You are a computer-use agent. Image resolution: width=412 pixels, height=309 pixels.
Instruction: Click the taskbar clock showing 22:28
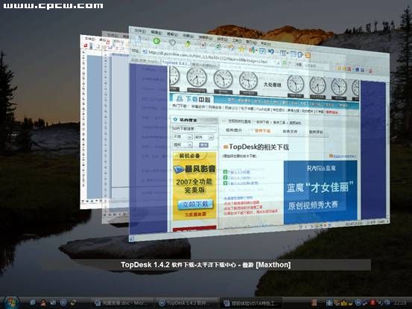point(400,303)
